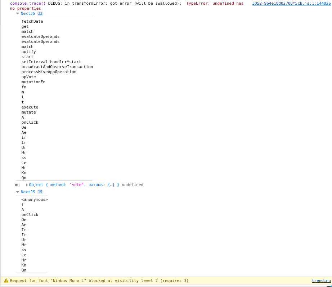Click the 15 frame count badge

click(x=40, y=192)
